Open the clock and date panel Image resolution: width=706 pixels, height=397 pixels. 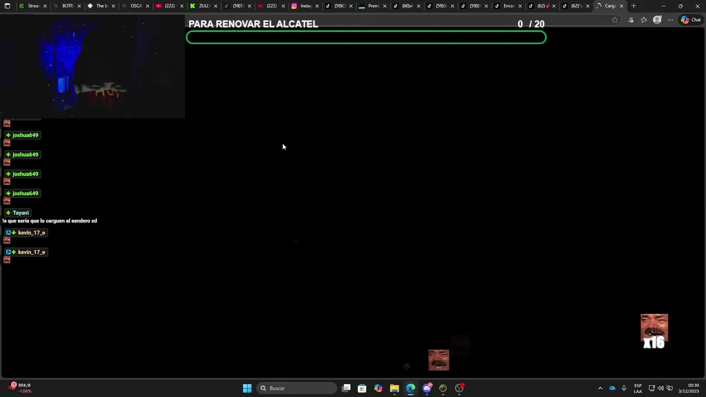(x=689, y=388)
